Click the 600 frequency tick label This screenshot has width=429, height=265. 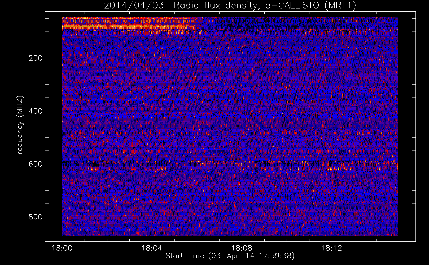[36, 164]
